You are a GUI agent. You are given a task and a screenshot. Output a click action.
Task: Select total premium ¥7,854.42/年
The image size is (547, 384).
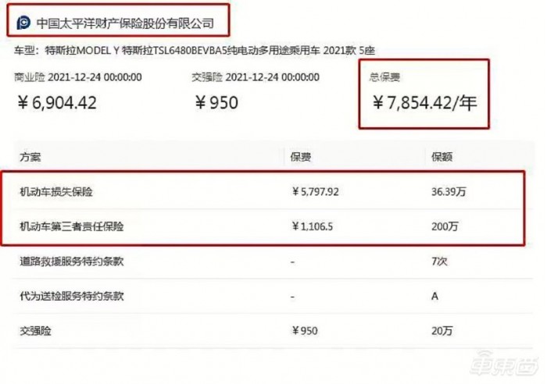point(423,103)
